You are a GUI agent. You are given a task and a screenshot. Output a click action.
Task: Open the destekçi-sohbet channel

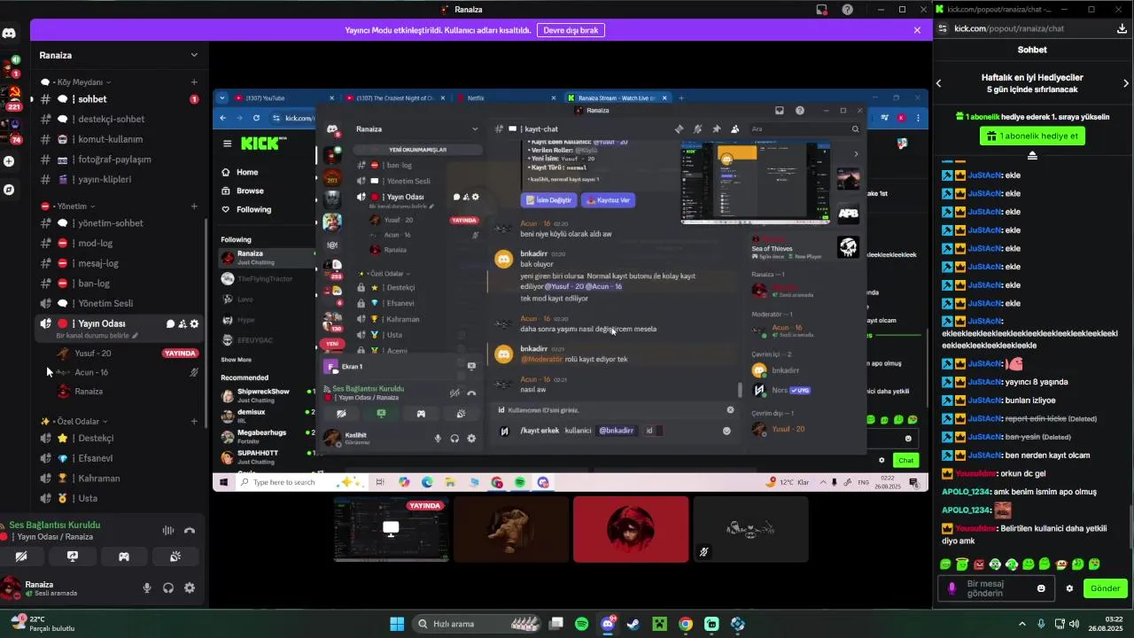coord(119,119)
